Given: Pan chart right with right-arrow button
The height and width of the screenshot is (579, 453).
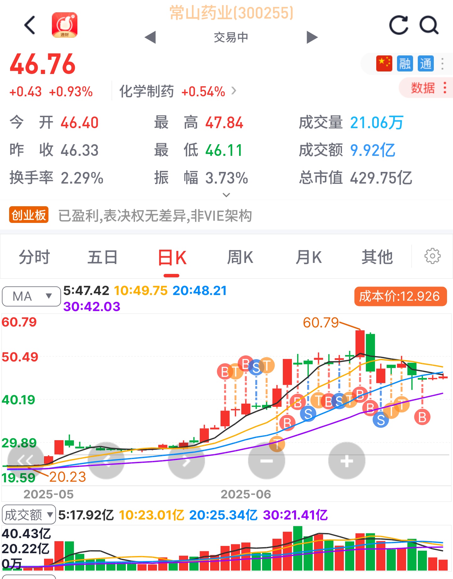Looking at the screenshot, I should 186,461.
